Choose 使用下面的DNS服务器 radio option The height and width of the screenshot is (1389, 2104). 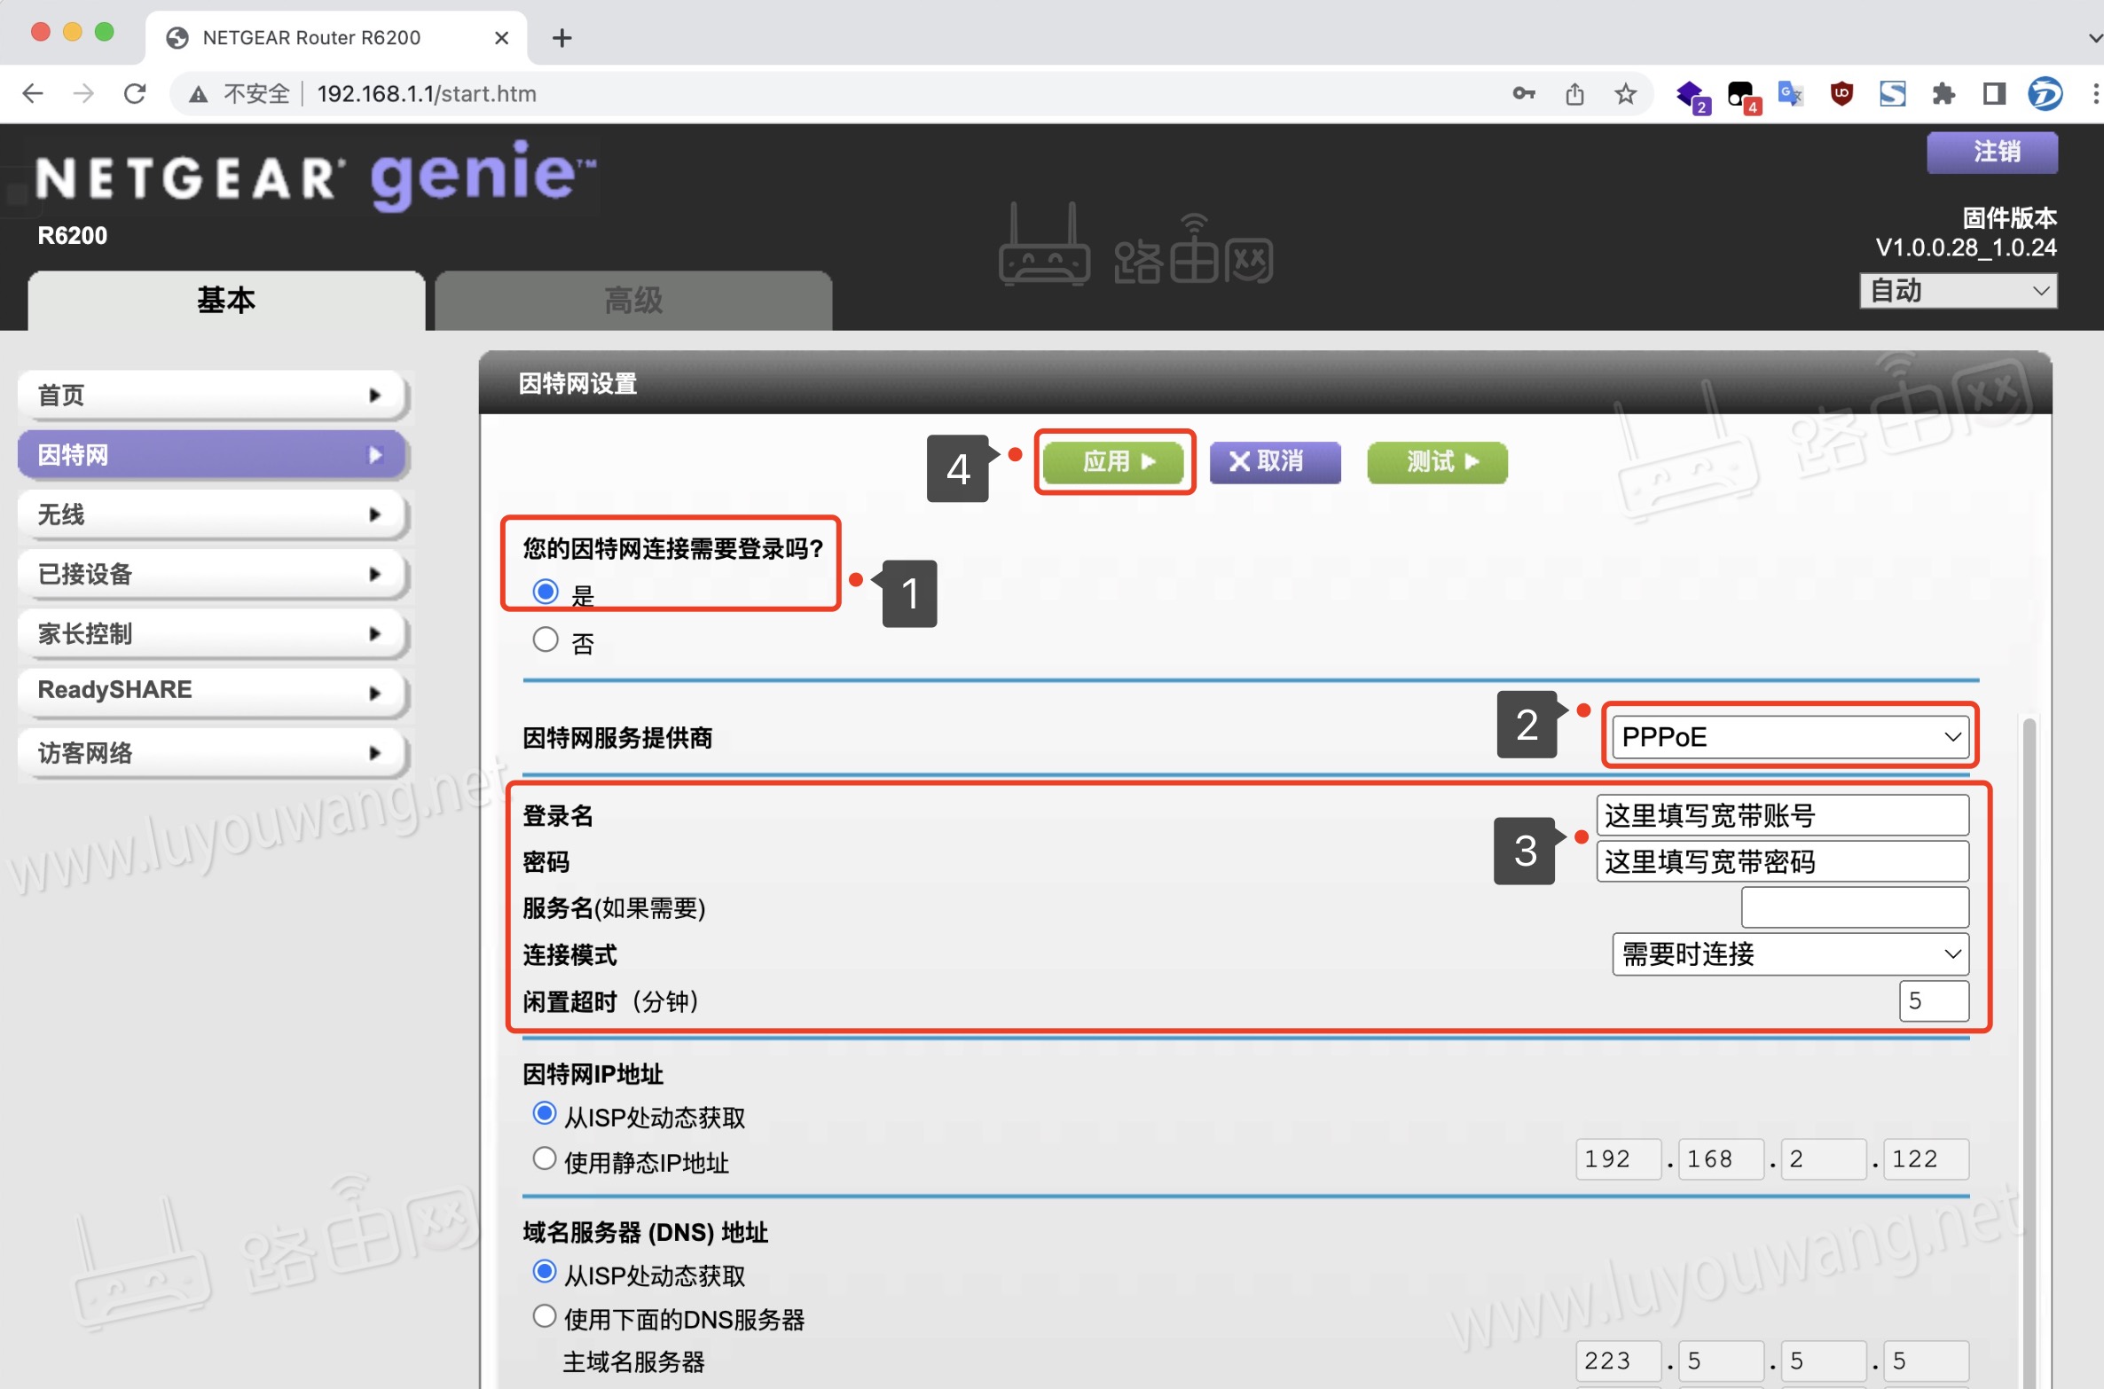[x=545, y=1316]
